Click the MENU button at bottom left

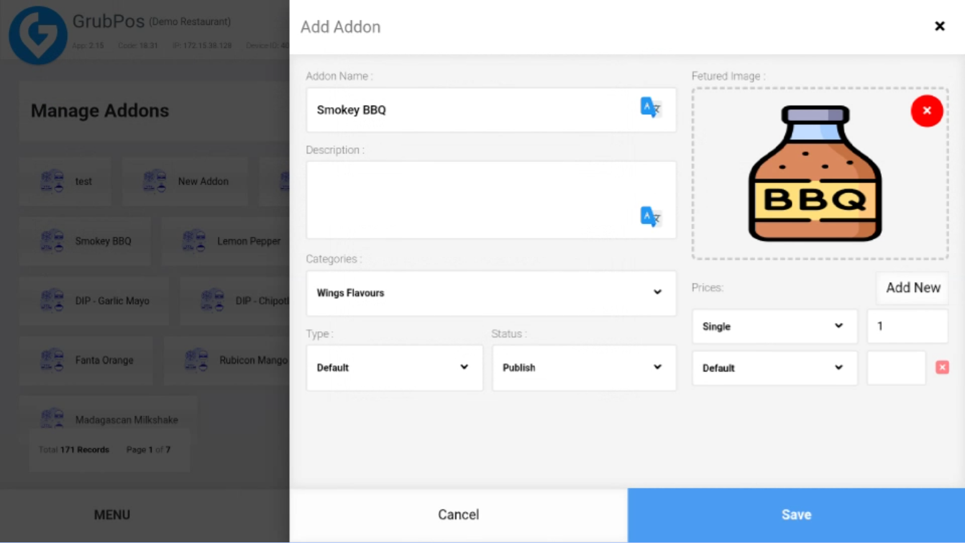click(112, 514)
